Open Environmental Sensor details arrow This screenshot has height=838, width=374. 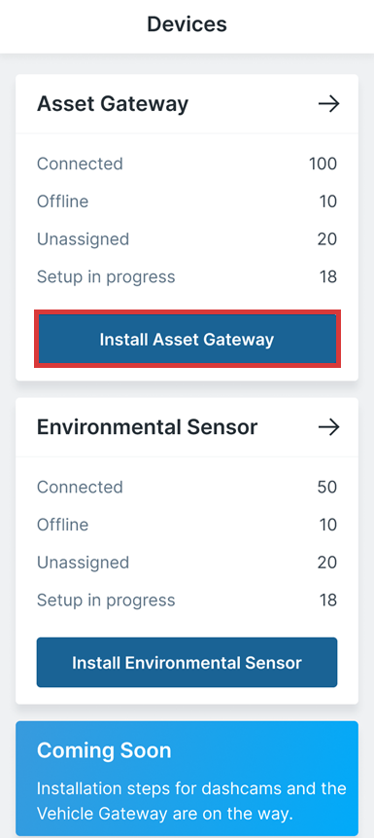click(328, 427)
